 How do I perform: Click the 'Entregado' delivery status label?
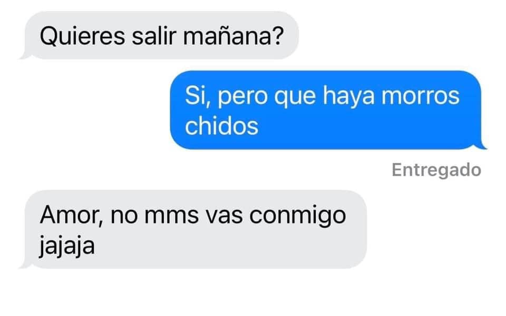pos(436,170)
